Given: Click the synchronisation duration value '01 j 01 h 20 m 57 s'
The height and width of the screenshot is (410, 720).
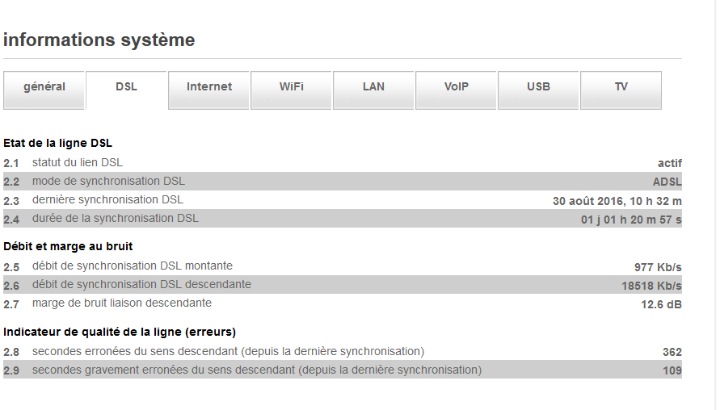Looking at the screenshot, I should click(631, 220).
